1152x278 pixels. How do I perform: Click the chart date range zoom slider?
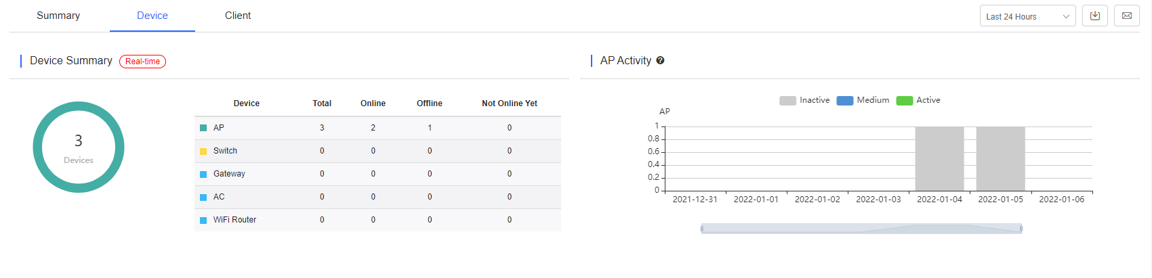pyautogui.click(x=861, y=229)
